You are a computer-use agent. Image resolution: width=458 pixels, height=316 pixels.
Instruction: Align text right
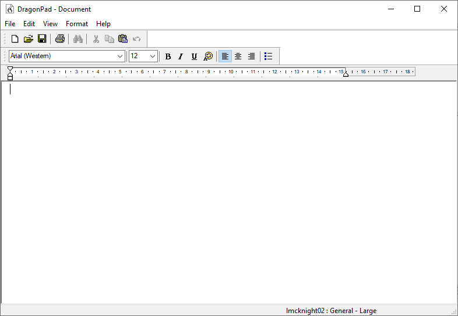251,56
